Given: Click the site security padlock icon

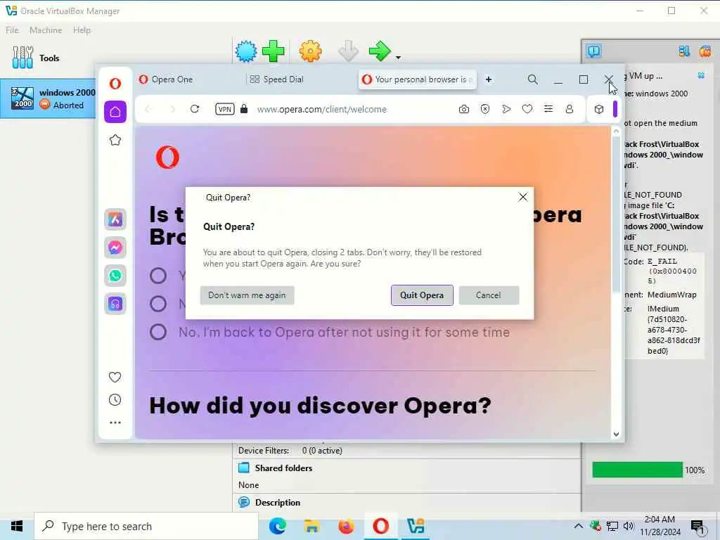Looking at the screenshot, I should (244, 109).
